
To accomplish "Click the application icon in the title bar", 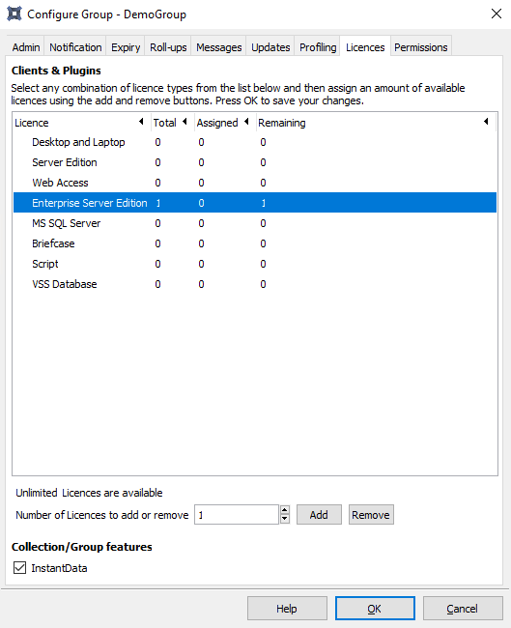I will (x=14, y=14).
